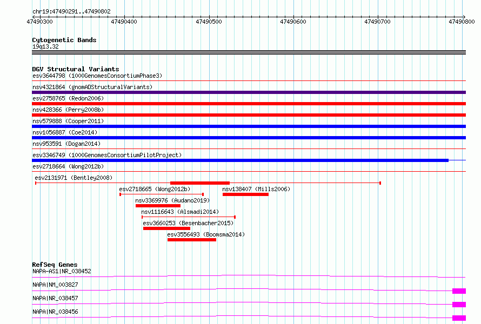
Task: Select the NAPA|NM_003827 magenta exon block
Action: point(459,291)
